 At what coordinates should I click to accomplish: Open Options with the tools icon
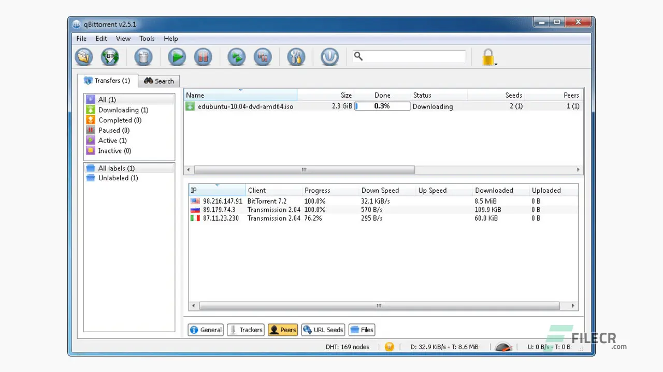[x=296, y=57]
